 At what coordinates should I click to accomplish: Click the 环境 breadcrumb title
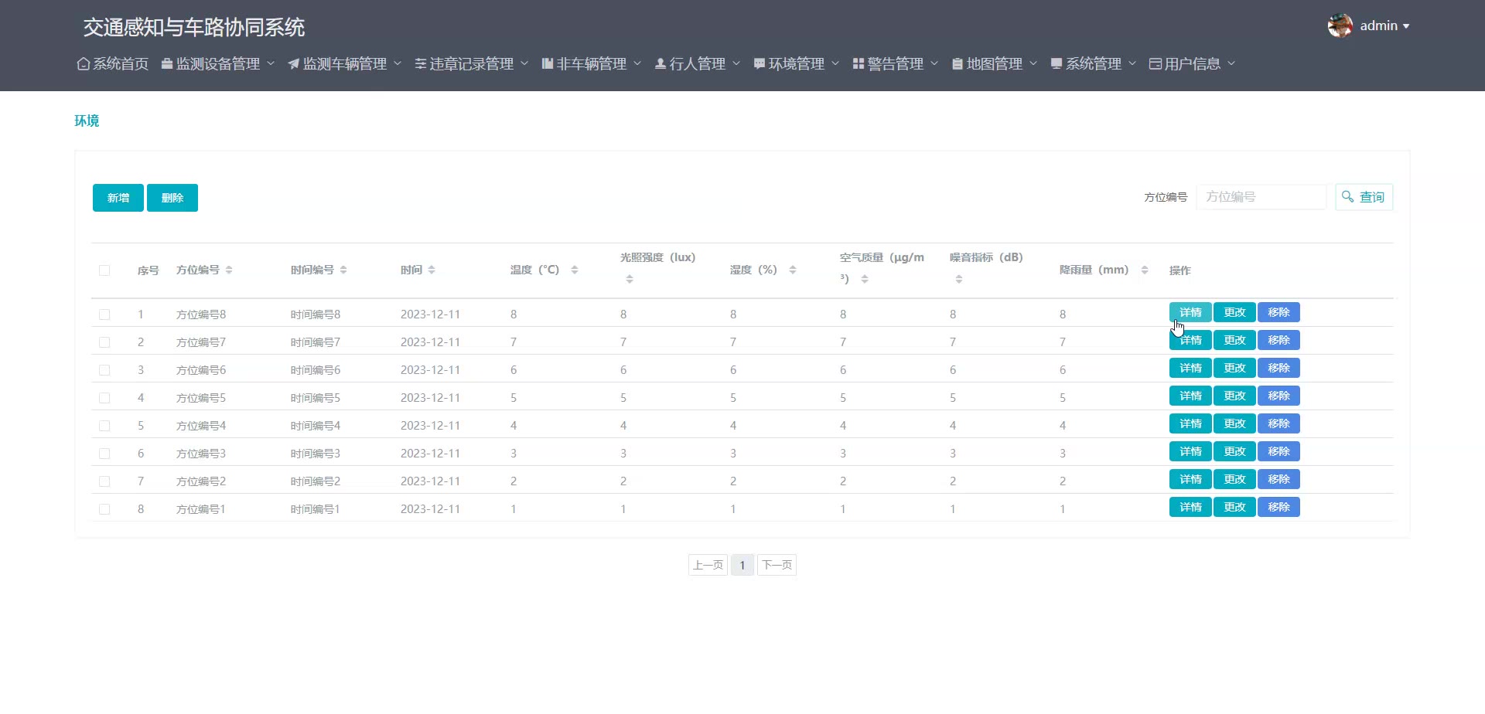[87, 121]
